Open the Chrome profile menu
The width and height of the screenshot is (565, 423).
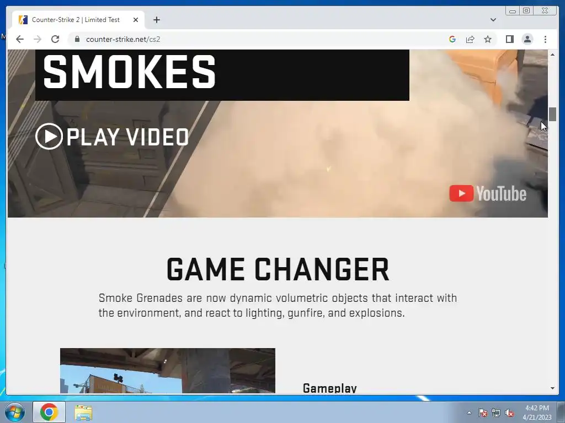click(527, 39)
